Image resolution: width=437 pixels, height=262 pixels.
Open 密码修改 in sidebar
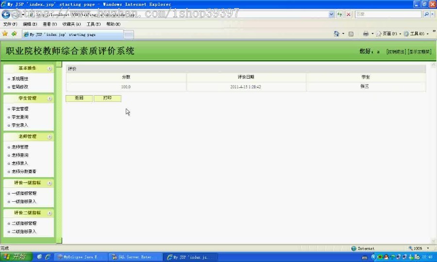[20, 87]
